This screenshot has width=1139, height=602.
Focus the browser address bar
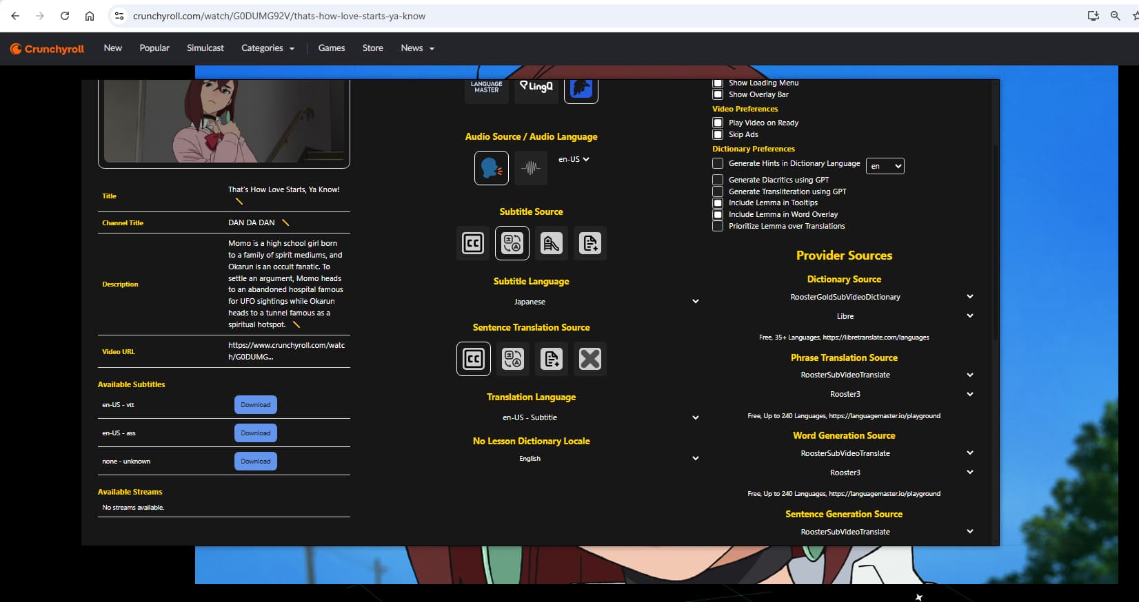point(593,16)
